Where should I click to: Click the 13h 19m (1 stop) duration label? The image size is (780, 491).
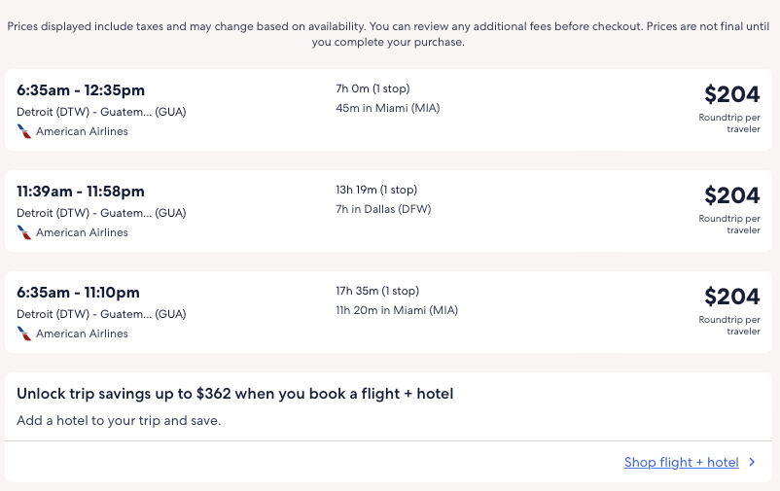pos(376,190)
